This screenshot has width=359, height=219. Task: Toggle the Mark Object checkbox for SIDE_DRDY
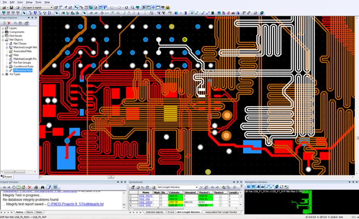[160, 202]
